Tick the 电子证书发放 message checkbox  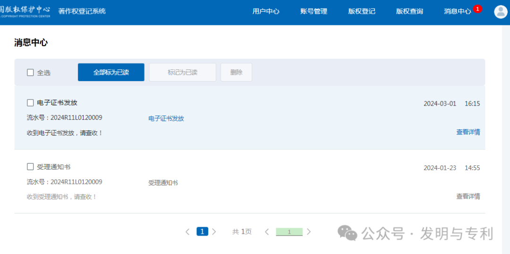pyautogui.click(x=30, y=103)
